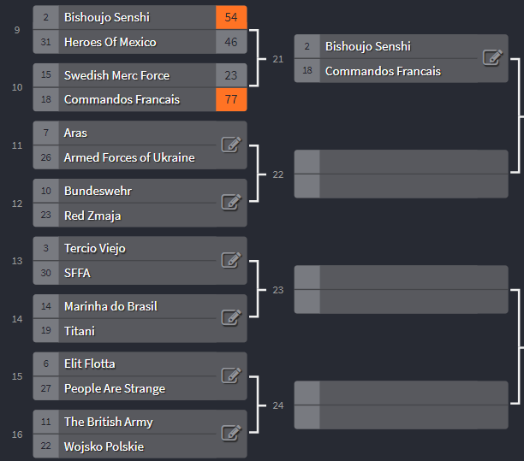Edit the Bundeswehr vs Red Zmaja match

pyautogui.click(x=230, y=203)
